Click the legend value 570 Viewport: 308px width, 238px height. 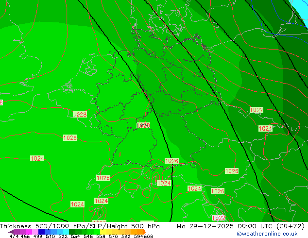(x=113, y=236)
